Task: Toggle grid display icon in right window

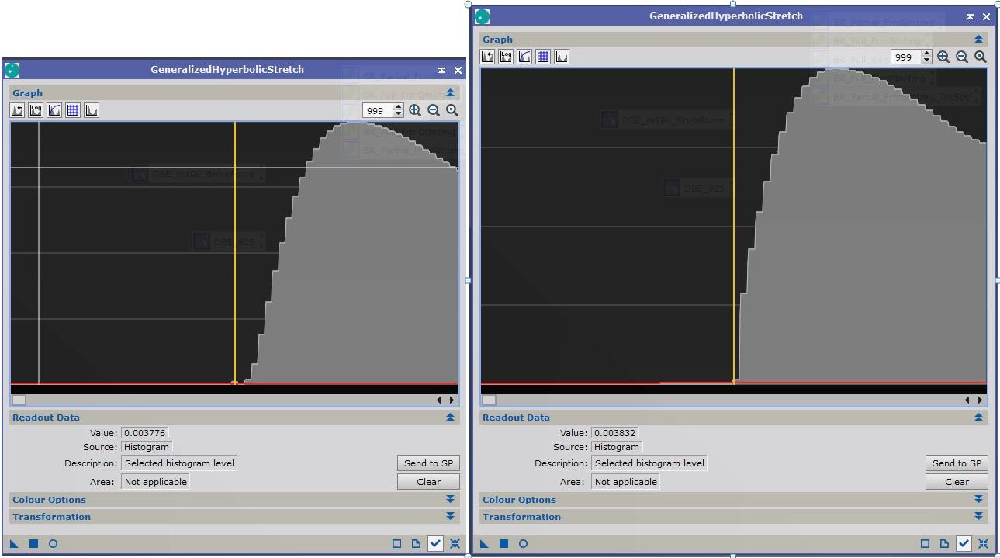Action: 543,57
